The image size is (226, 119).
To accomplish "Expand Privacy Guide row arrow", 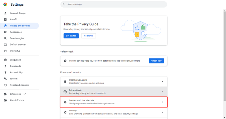I will tap(162, 92).
